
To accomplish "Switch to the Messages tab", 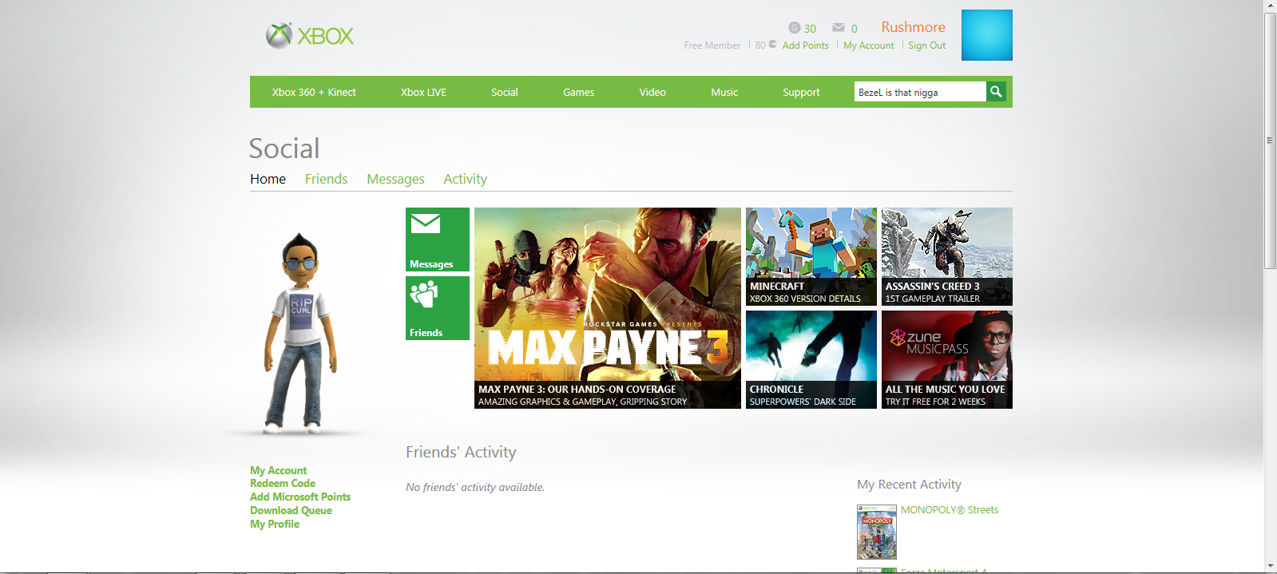I will (x=395, y=179).
